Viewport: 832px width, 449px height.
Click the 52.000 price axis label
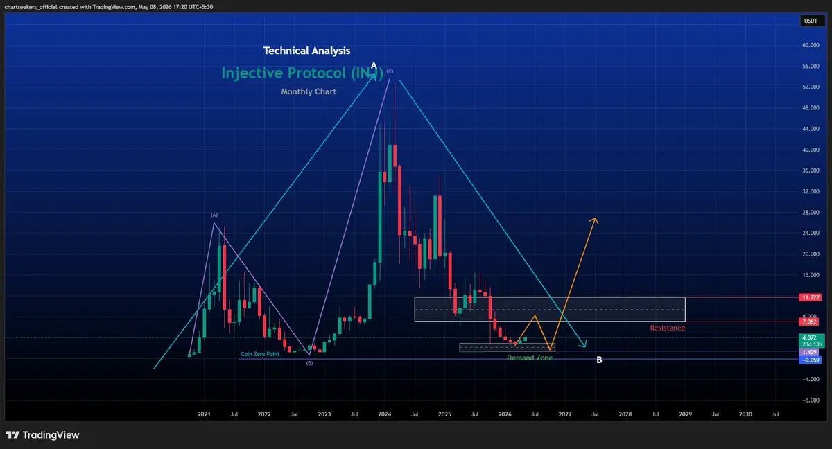810,87
